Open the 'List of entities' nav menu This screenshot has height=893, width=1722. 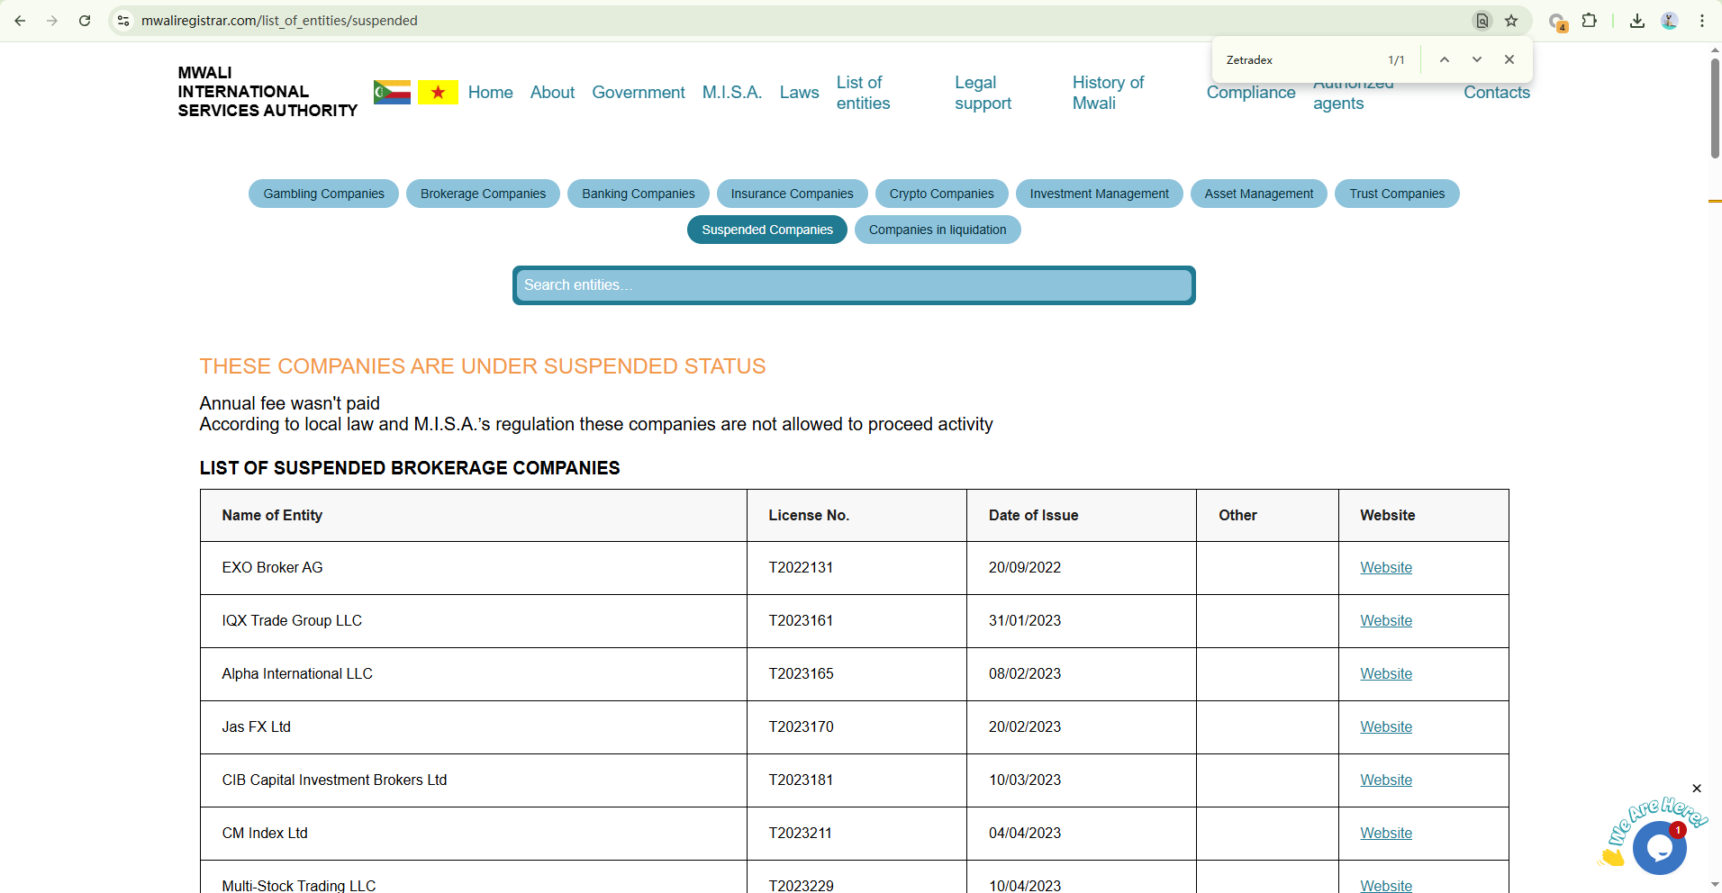pos(863,93)
